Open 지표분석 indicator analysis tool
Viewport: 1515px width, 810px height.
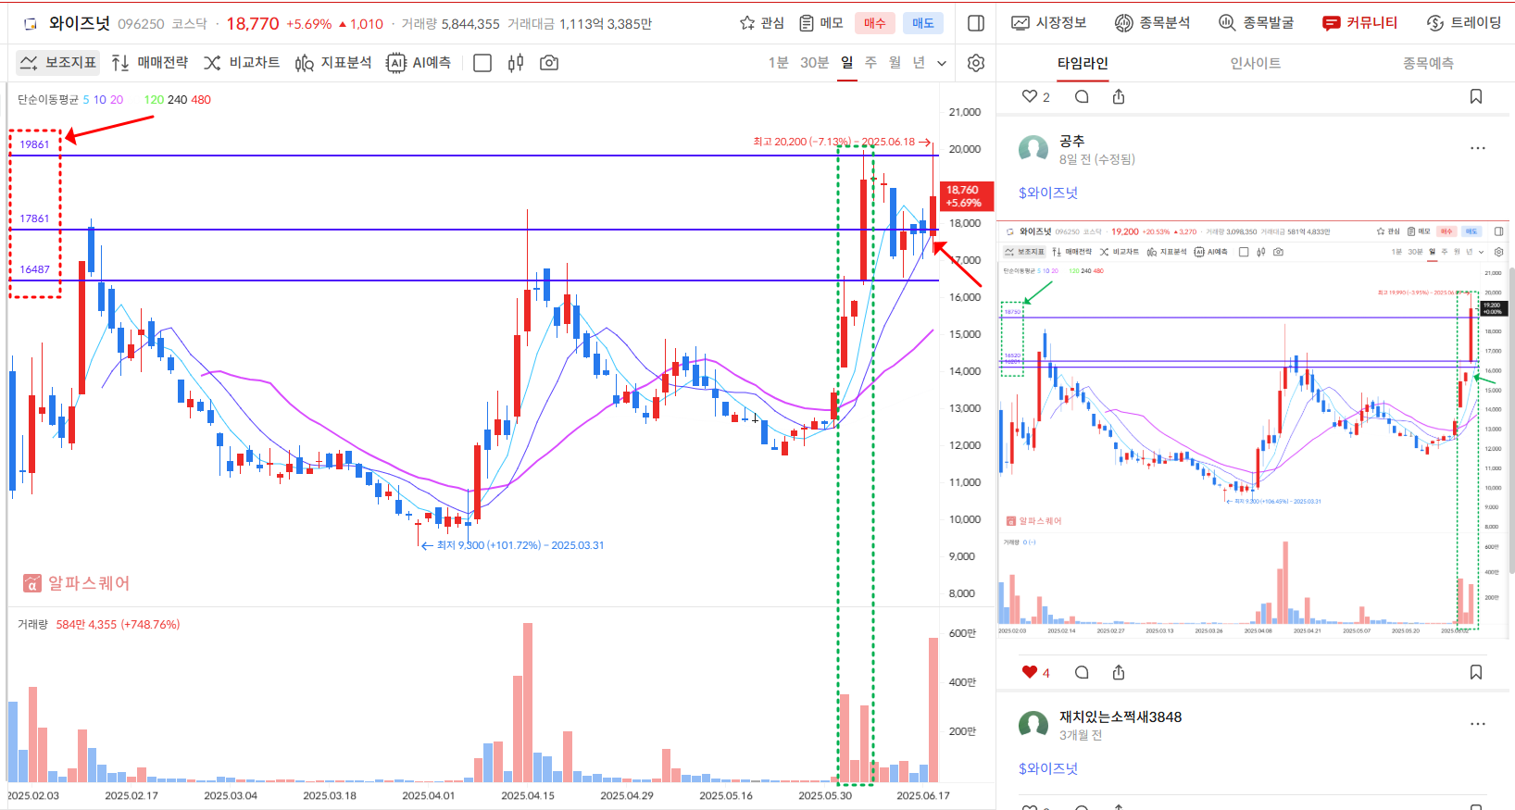click(332, 63)
